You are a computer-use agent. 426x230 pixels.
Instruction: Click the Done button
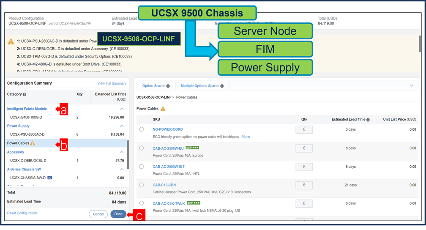118,214
